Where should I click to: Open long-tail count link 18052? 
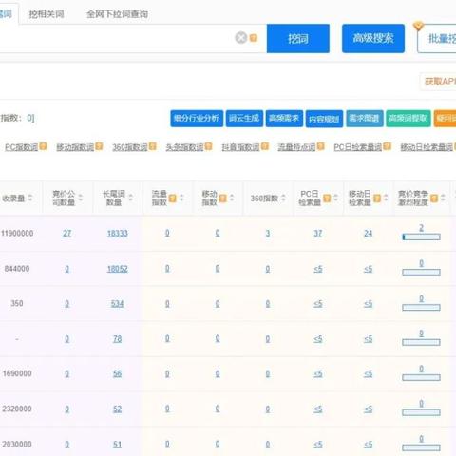(117, 269)
